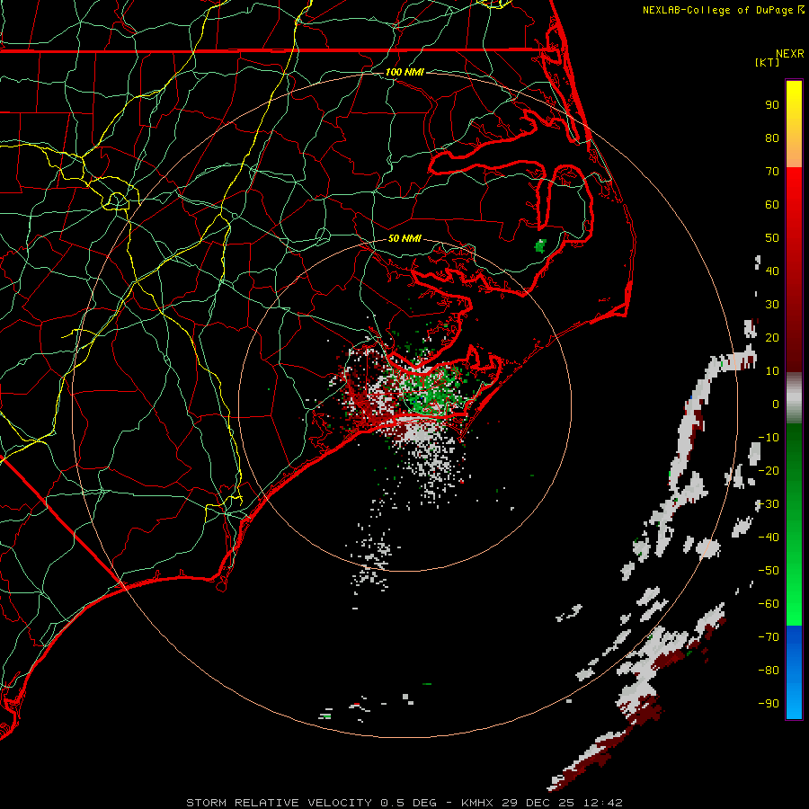Pick the gray zero-velocity color bar segment
This screenshot has height=809, width=809.
794,398
